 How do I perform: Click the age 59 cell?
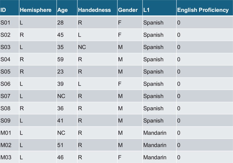pos(61,59)
